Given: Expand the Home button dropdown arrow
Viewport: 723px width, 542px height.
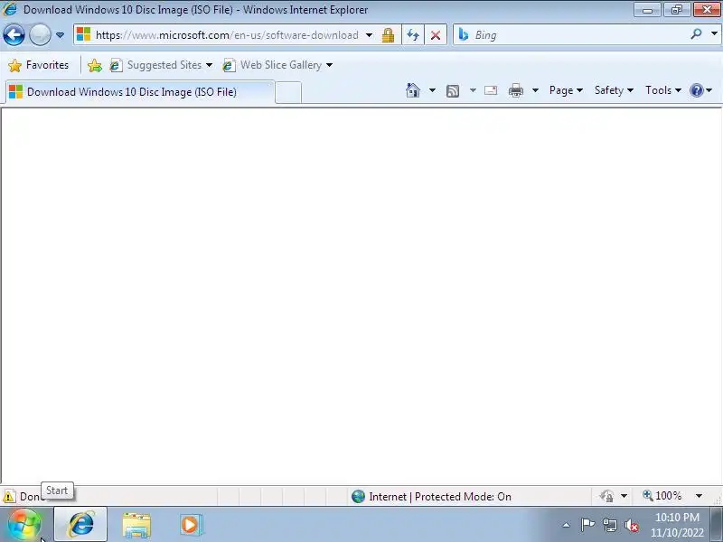Looking at the screenshot, I should (432, 90).
